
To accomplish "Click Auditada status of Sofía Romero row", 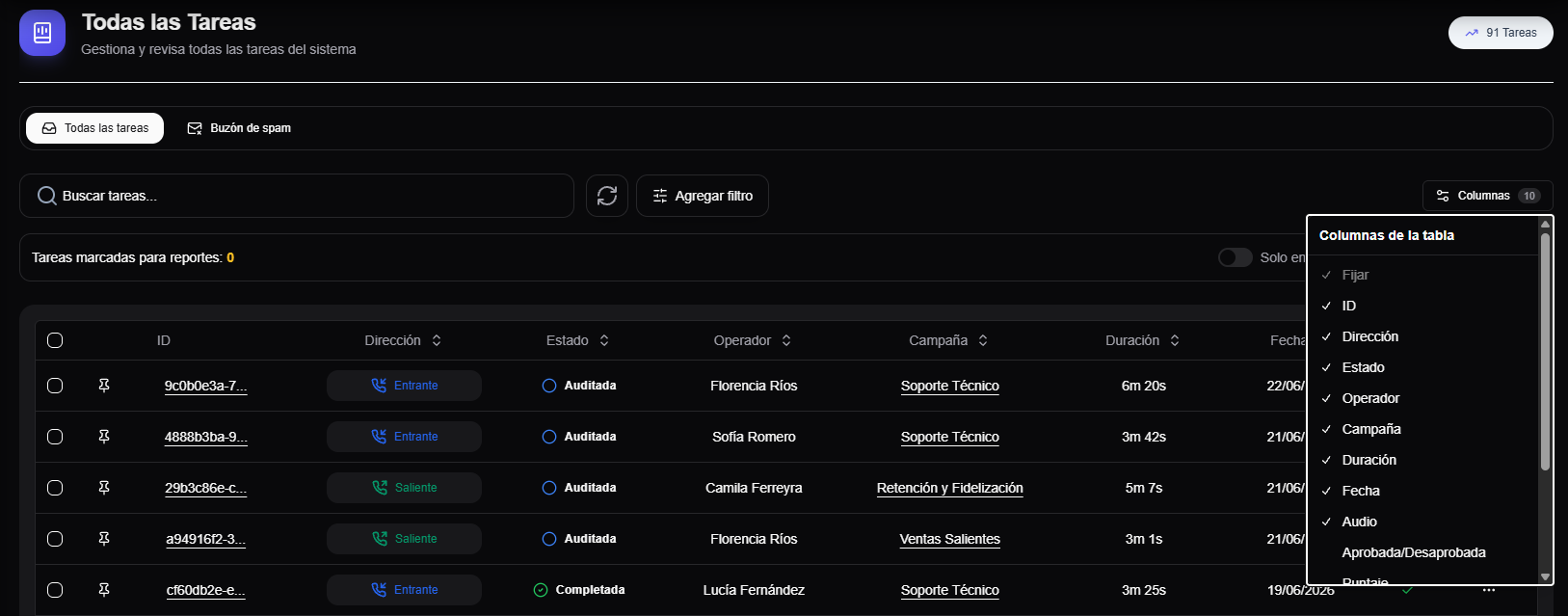I will point(579,437).
